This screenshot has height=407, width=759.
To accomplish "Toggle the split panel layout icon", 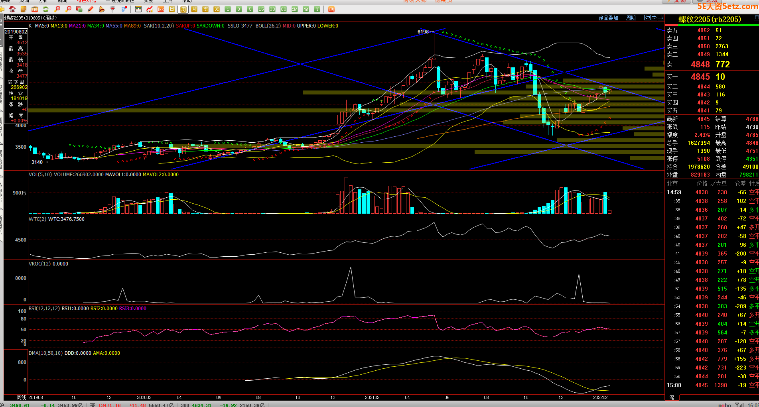I will click(661, 18).
